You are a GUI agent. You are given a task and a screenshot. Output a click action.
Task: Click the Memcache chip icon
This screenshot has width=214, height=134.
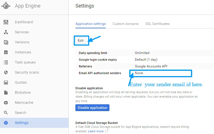tap(6, 103)
